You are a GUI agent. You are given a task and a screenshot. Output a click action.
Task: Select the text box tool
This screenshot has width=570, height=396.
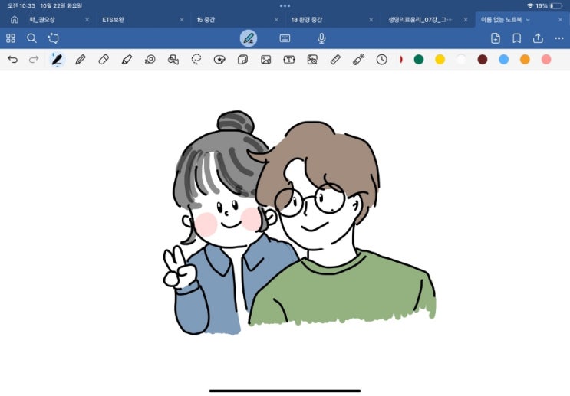pos(289,60)
